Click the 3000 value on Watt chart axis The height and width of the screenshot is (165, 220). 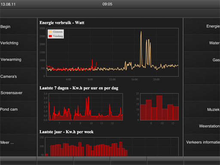pyautogui.click(x=42, y=28)
